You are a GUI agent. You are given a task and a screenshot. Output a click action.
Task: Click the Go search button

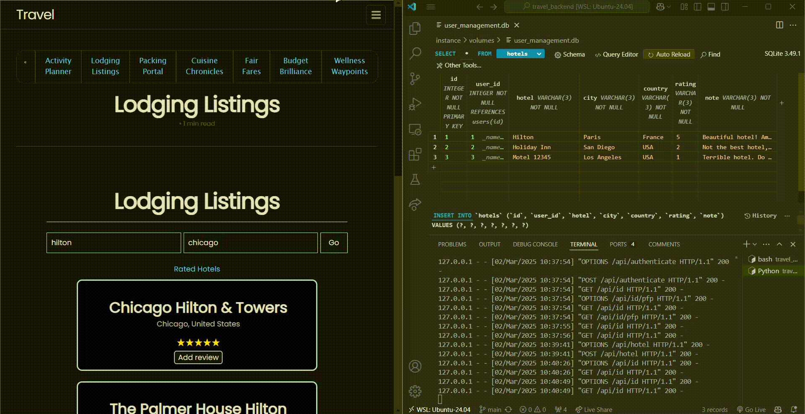[334, 243]
